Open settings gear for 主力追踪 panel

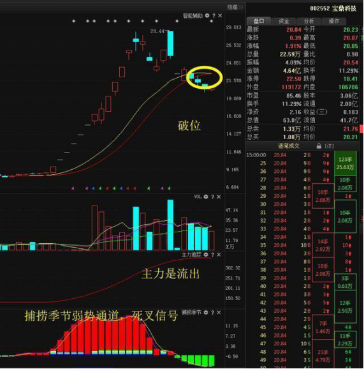pyautogui.click(x=206, y=255)
